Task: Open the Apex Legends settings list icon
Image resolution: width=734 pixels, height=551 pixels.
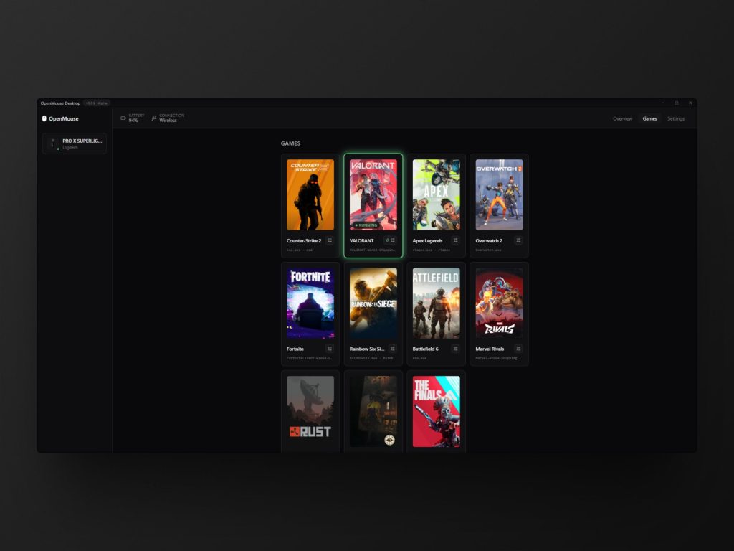Action: point(455,240)
